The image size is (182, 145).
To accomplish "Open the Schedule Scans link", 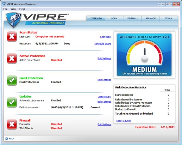I will [103, 44].
